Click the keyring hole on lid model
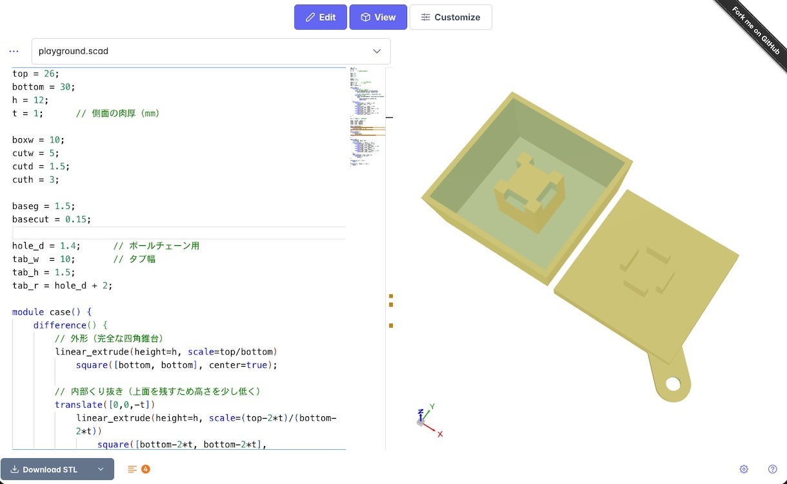 (x=673, y=384)
